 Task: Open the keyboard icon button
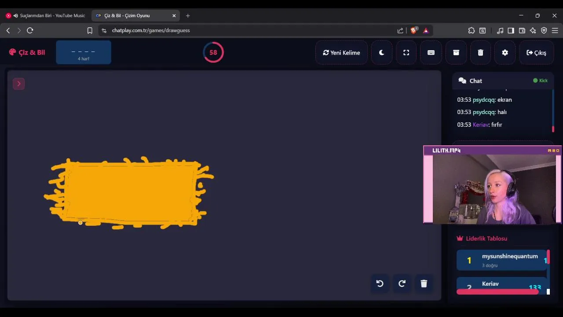[x=431, y=52]
